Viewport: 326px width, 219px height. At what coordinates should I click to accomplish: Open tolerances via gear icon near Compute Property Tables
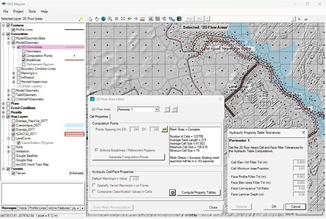[x=173, y=193]
